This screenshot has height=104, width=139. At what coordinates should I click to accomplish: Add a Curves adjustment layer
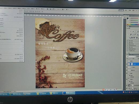coord(136,31)
